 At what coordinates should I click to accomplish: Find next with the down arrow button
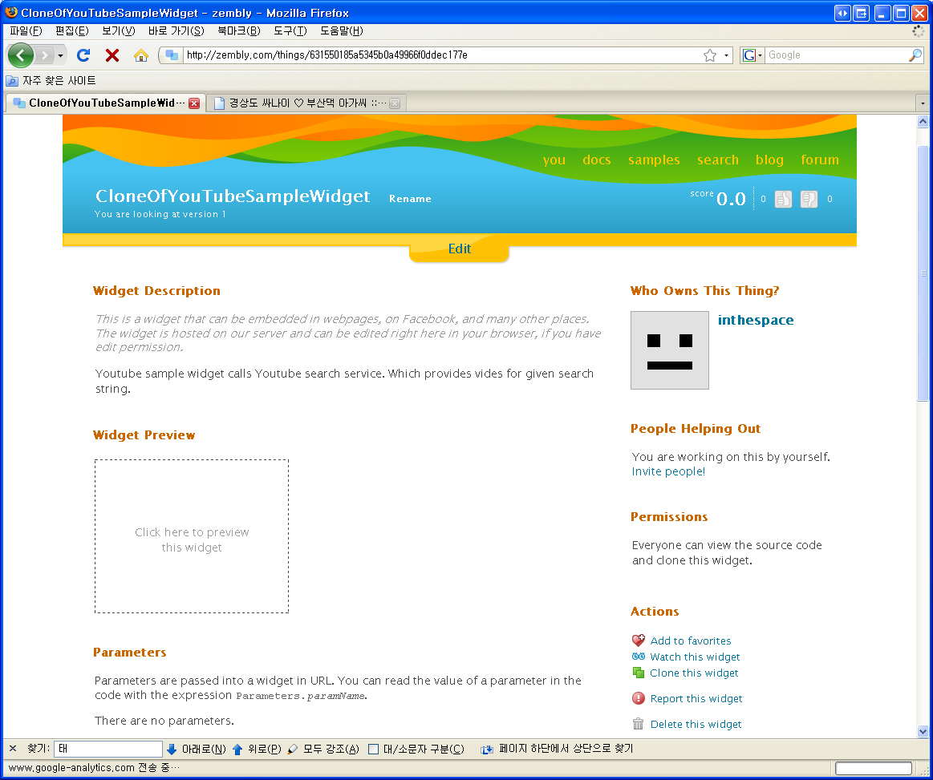[x=196, y=749]
